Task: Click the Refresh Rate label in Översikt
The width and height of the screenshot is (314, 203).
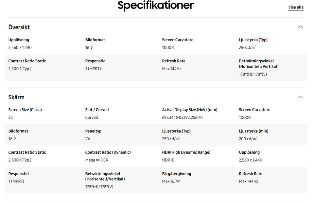Action: [174, 61]
